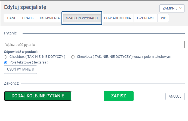Viewport: 188px width, 121px height.
Task: Select Checkbox (TAK, NIE, NIE DOTYCZY) radio option
Action: point(5,57)
